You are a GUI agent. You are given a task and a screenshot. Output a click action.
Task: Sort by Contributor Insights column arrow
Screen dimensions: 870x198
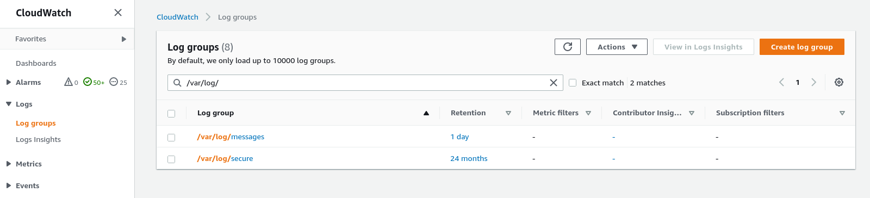[692, 113]
